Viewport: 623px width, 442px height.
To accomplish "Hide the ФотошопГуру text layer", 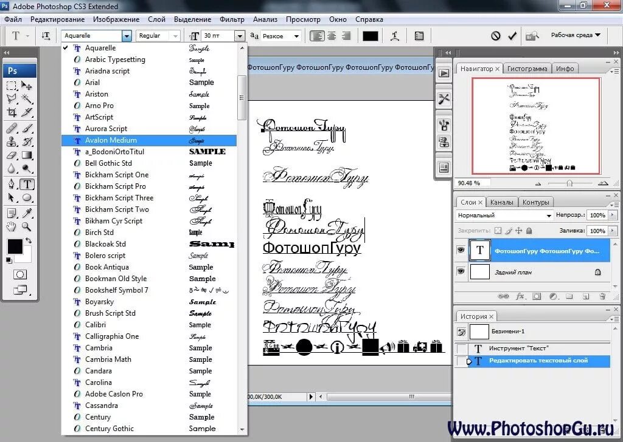I will (461, 250).
